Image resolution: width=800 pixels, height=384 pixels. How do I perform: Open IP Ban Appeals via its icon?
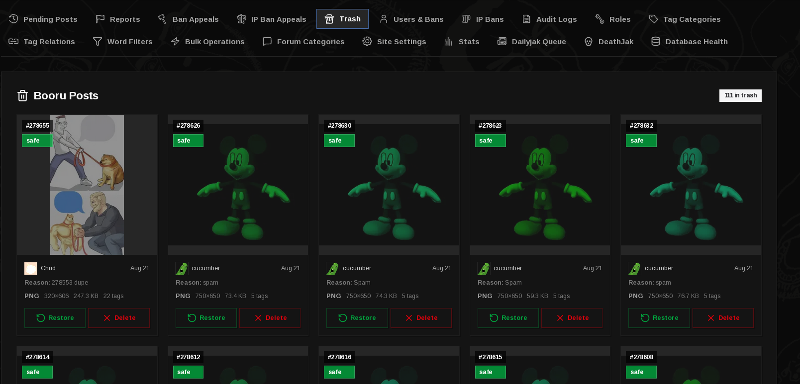[x=241, y=19]
